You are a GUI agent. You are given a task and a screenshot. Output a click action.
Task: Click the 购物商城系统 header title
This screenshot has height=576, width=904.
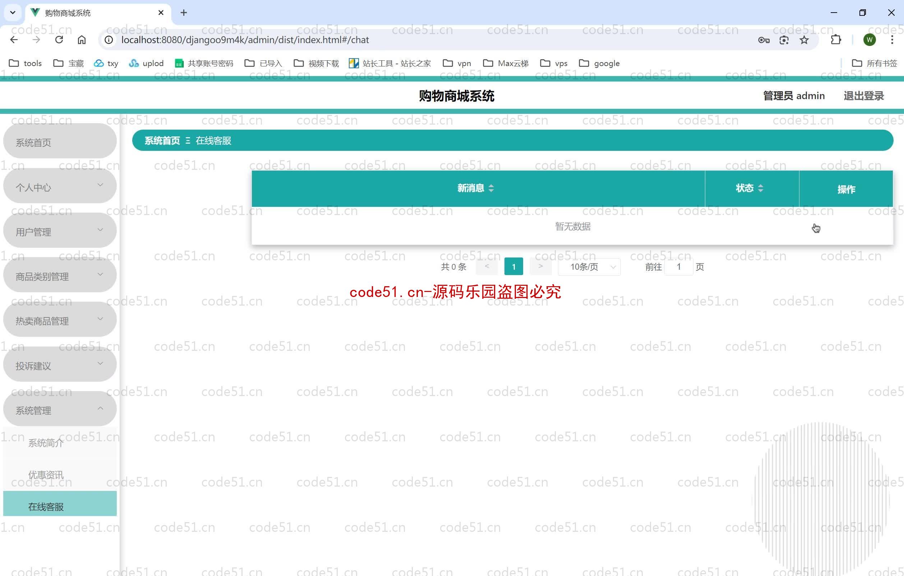coord(457,96)
